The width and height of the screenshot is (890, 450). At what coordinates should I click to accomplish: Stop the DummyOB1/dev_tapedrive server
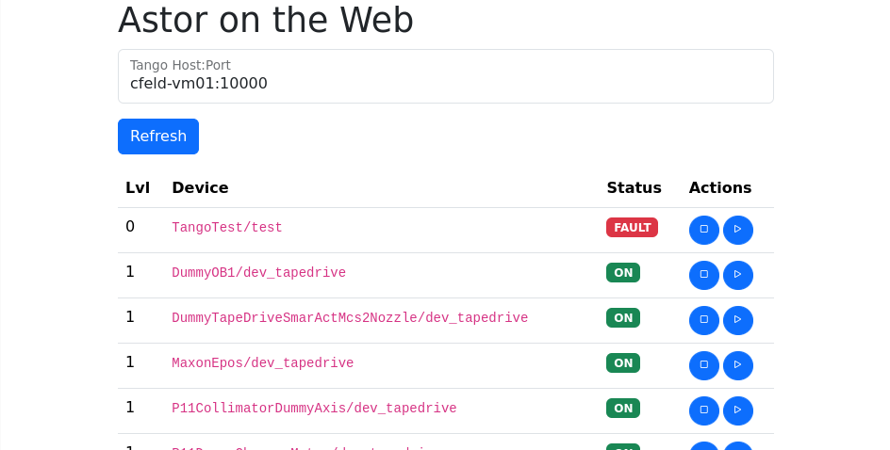704,276
